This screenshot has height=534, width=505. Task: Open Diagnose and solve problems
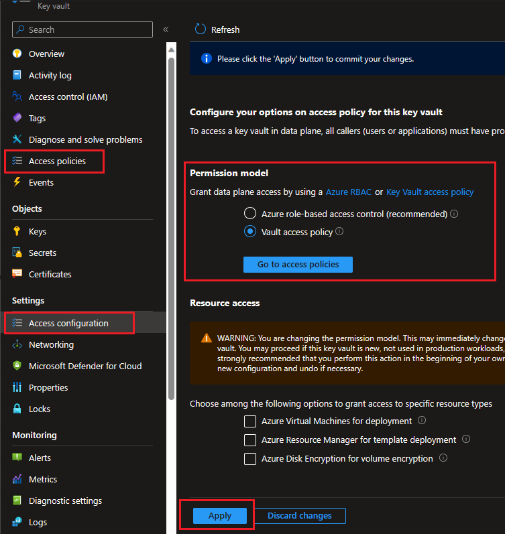click(x=86, y=139)
